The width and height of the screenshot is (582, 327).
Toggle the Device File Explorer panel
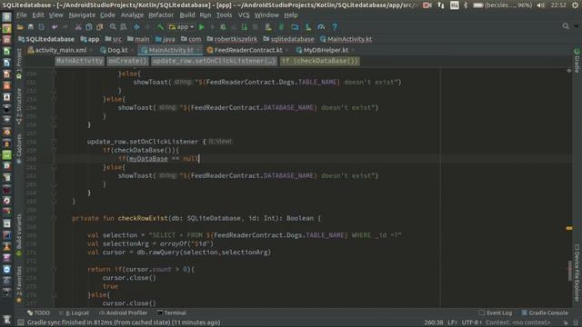[x=577, y=272]
